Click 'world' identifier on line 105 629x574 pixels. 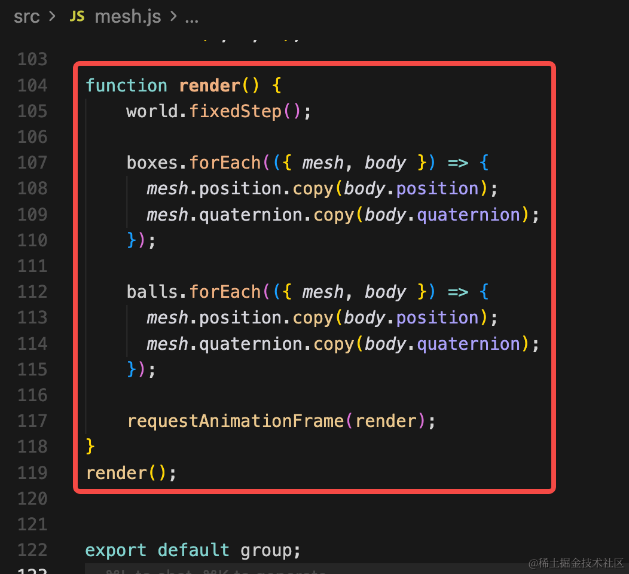[152, 111]
